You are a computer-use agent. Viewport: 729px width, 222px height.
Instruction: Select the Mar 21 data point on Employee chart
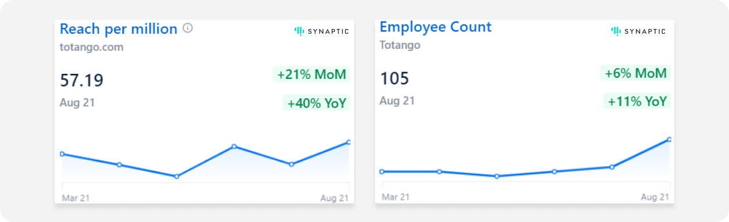[382, 171]
